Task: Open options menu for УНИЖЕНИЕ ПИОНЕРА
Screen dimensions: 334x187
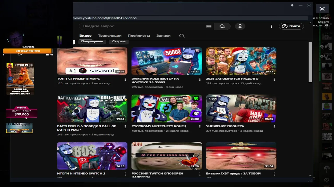Action: click(274, 127)
